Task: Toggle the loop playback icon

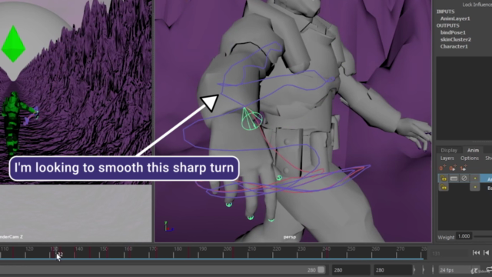Action: (489, 270)
